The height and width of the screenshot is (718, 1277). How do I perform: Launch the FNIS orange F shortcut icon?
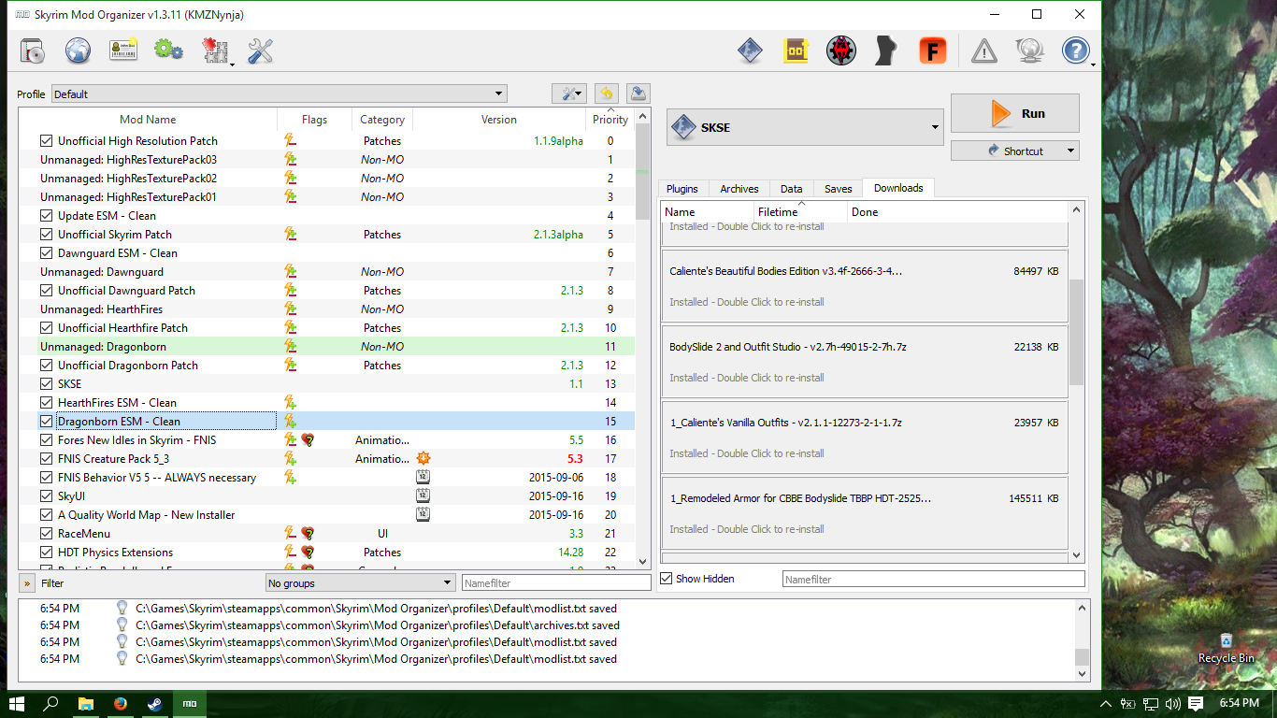(932, 50)
